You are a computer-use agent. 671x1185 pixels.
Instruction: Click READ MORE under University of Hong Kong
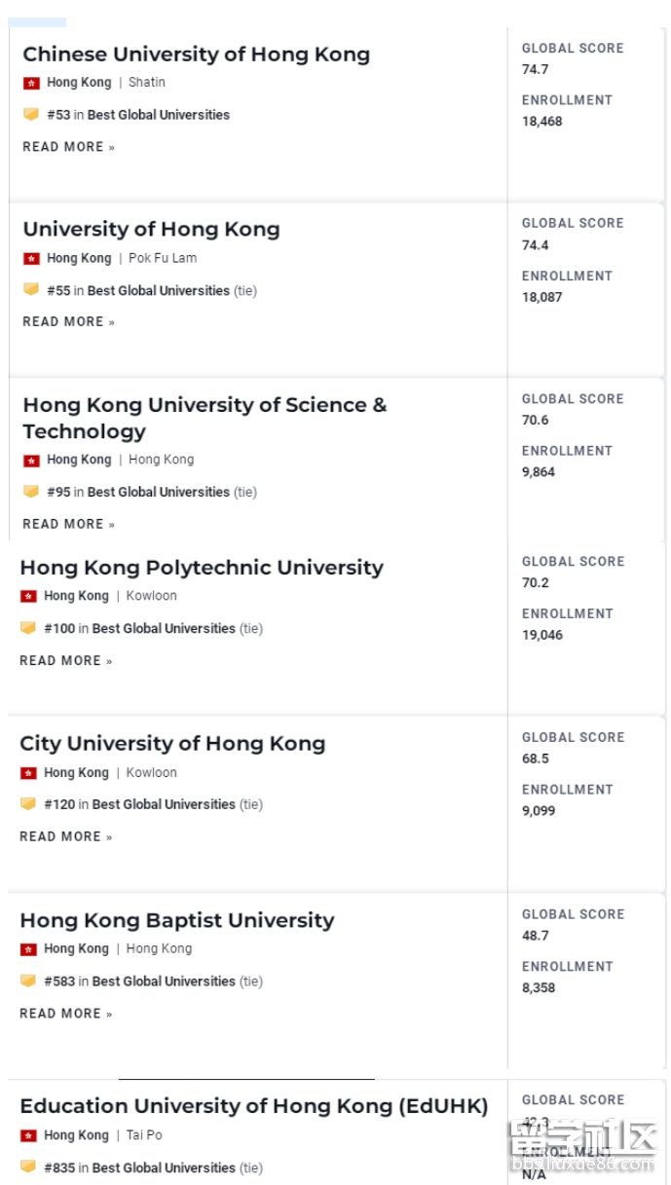tap(68, 321)
